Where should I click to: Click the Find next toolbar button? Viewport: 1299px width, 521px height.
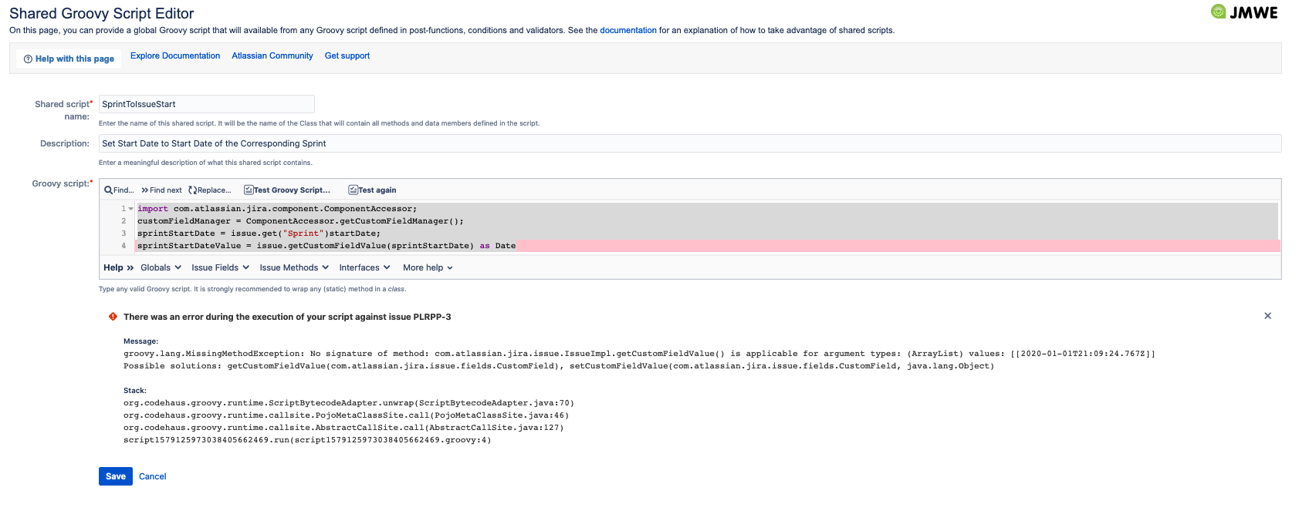point(161,190)
